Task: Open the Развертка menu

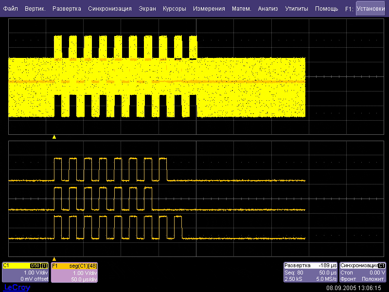Action: (67, 9)
